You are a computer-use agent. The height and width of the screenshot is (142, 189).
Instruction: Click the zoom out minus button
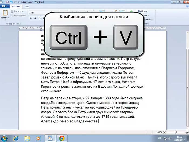click(x=164, y=132)
